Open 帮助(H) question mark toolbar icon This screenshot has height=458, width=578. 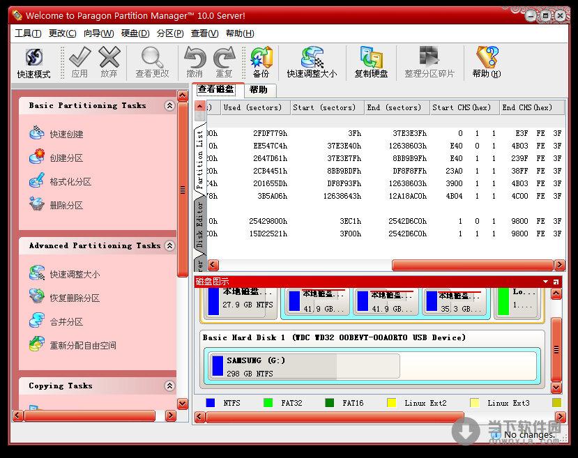click(x=487, y=57)
